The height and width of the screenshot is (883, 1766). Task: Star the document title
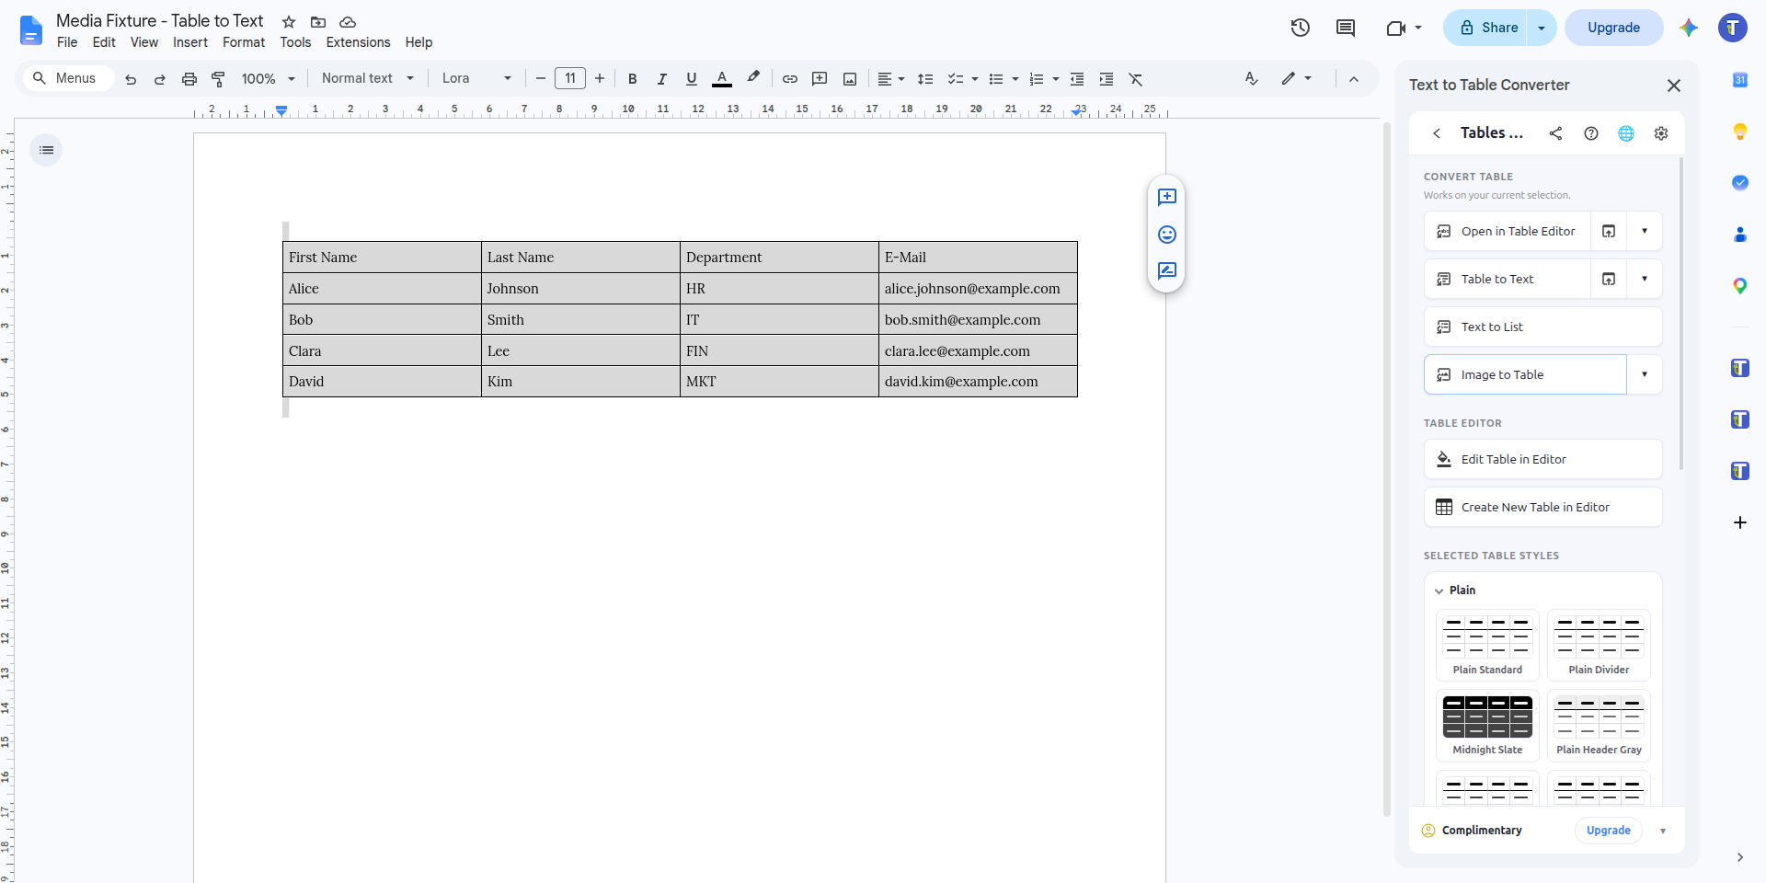tap(289, 22)
